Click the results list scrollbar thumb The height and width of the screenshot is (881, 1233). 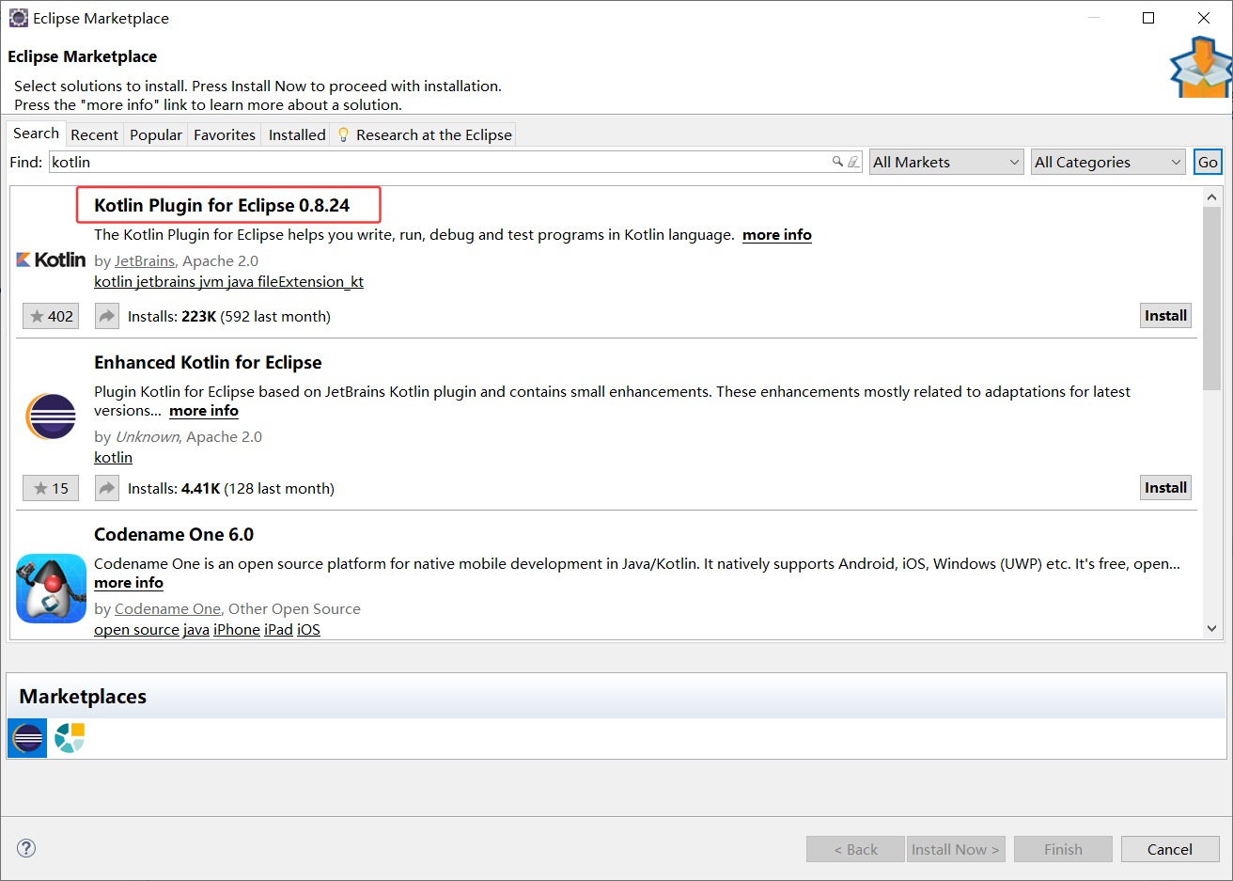point(1211,297)
